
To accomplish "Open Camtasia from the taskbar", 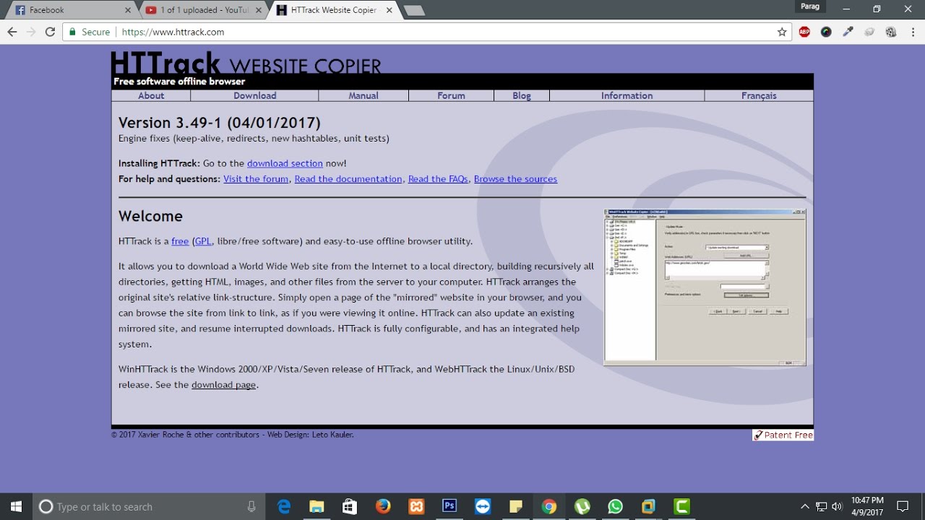I will coord(681,506).
